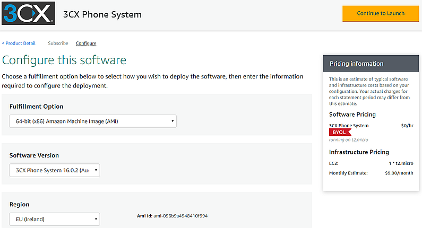Image resolution: width=422 pixels, height=228 pixels.
Task: Click the Infrastructure Pricing heading
Action: tap(359, 152)
